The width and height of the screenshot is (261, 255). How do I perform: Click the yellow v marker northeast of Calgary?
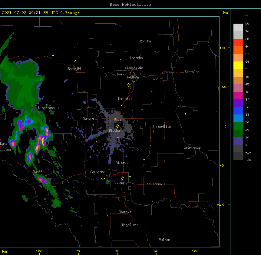click(x=130, y=177)
